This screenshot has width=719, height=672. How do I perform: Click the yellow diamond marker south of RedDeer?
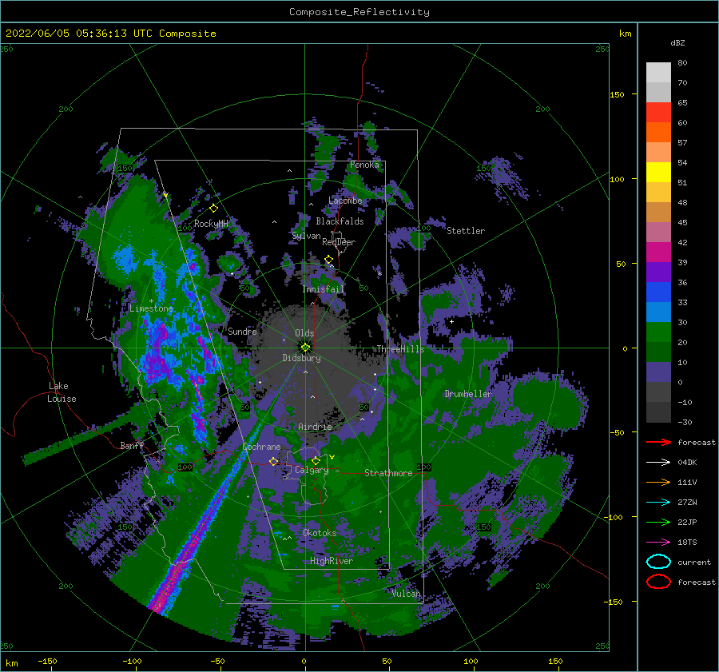(328, 260)
